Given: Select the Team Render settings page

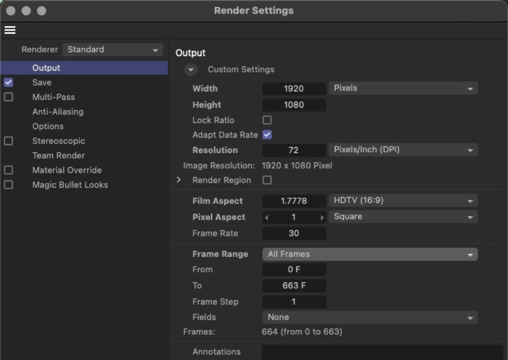Looking at the screenshot, I should (x=58, y=155).
